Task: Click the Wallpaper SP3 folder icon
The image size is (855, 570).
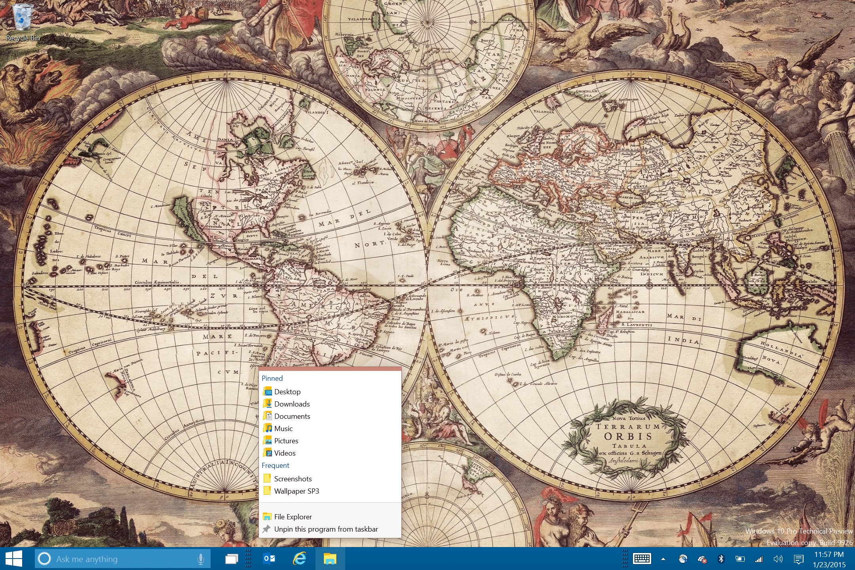Action: coord(268,491)
